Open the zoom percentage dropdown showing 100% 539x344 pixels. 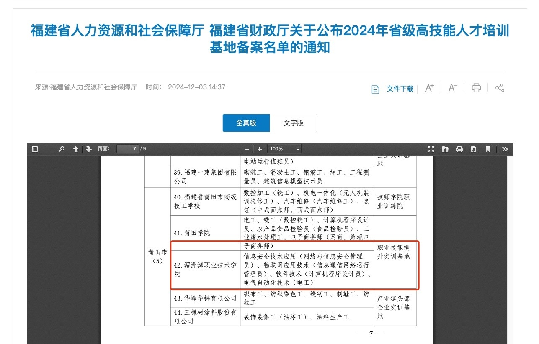[x=284, y=148]
